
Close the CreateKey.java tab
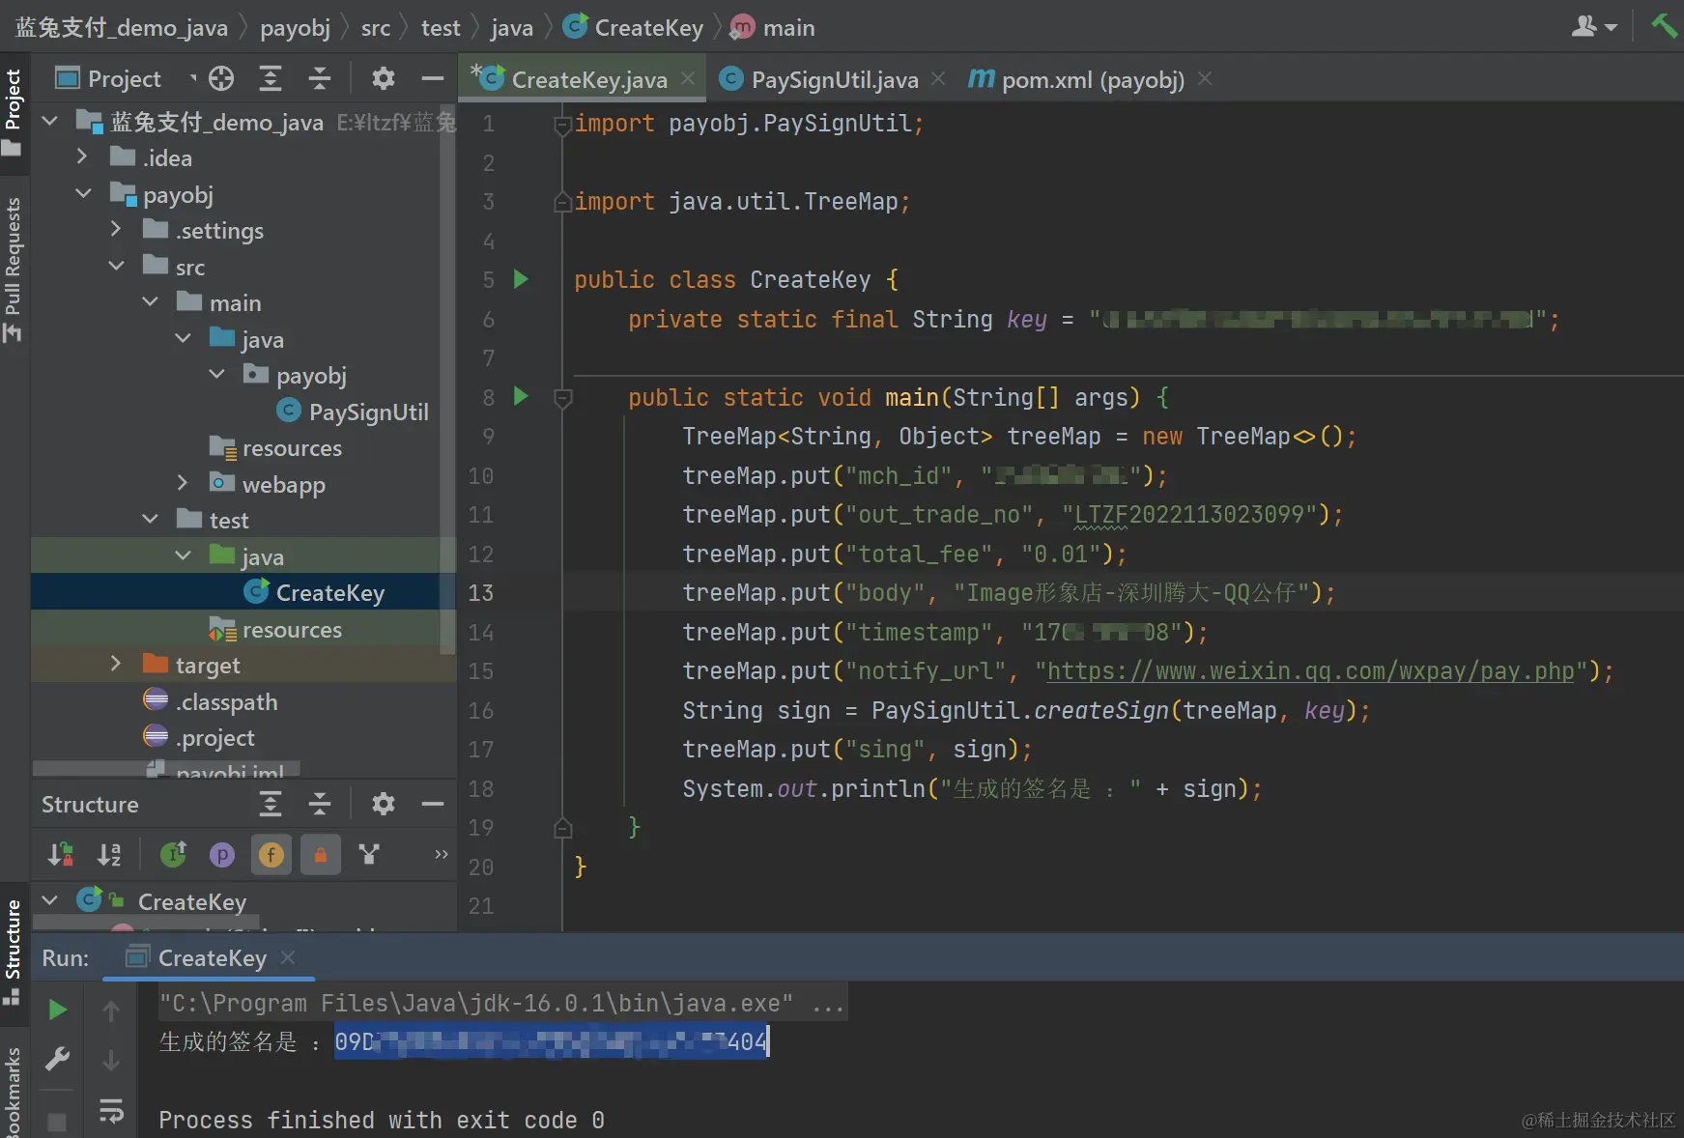(688, 78)
